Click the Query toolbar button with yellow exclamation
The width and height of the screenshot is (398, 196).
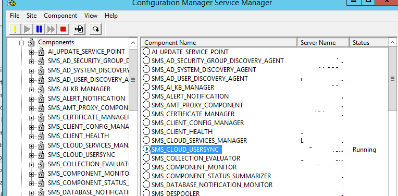15,29
